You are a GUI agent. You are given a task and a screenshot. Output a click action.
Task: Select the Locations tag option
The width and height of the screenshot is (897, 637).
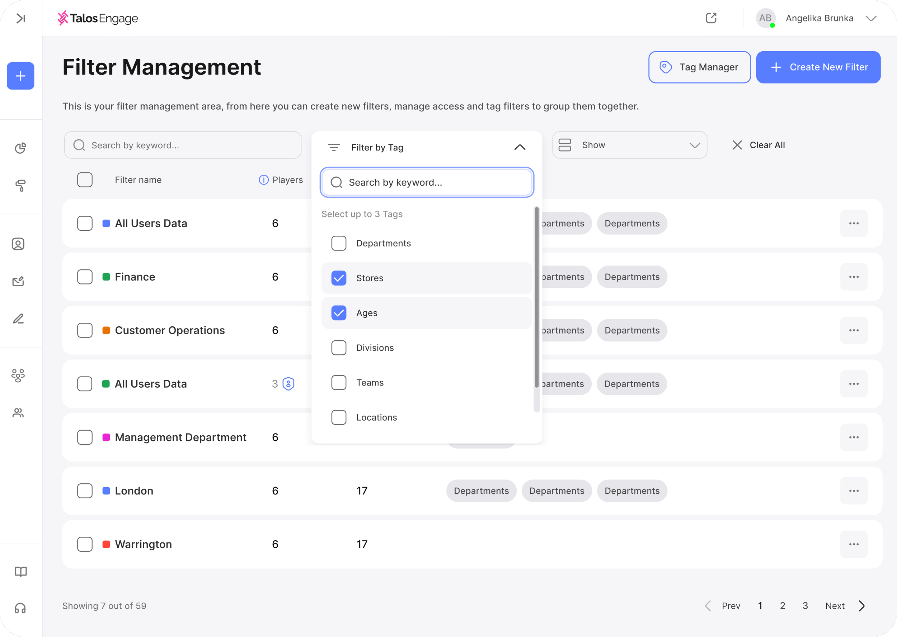click(x=427, y=417)
